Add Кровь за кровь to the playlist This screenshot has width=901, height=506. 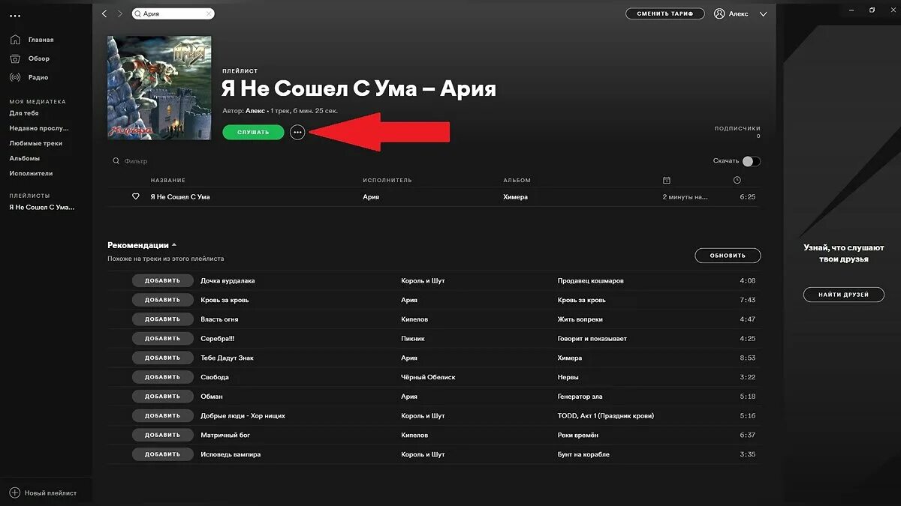pyautogui.click(x=163, y=300)
